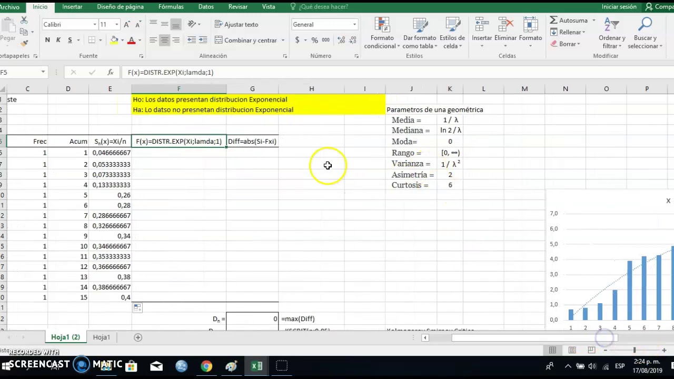674x379 pixels.
Task: Align text left horizontally
Action: 153,40
